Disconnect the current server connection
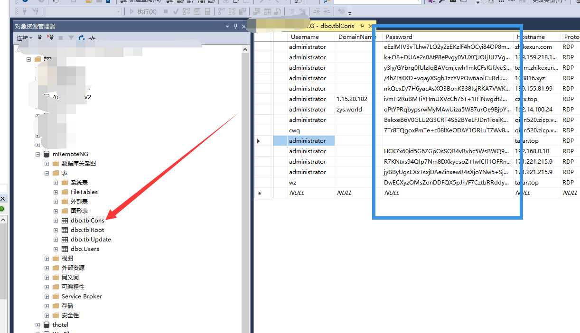 point(51,37)
